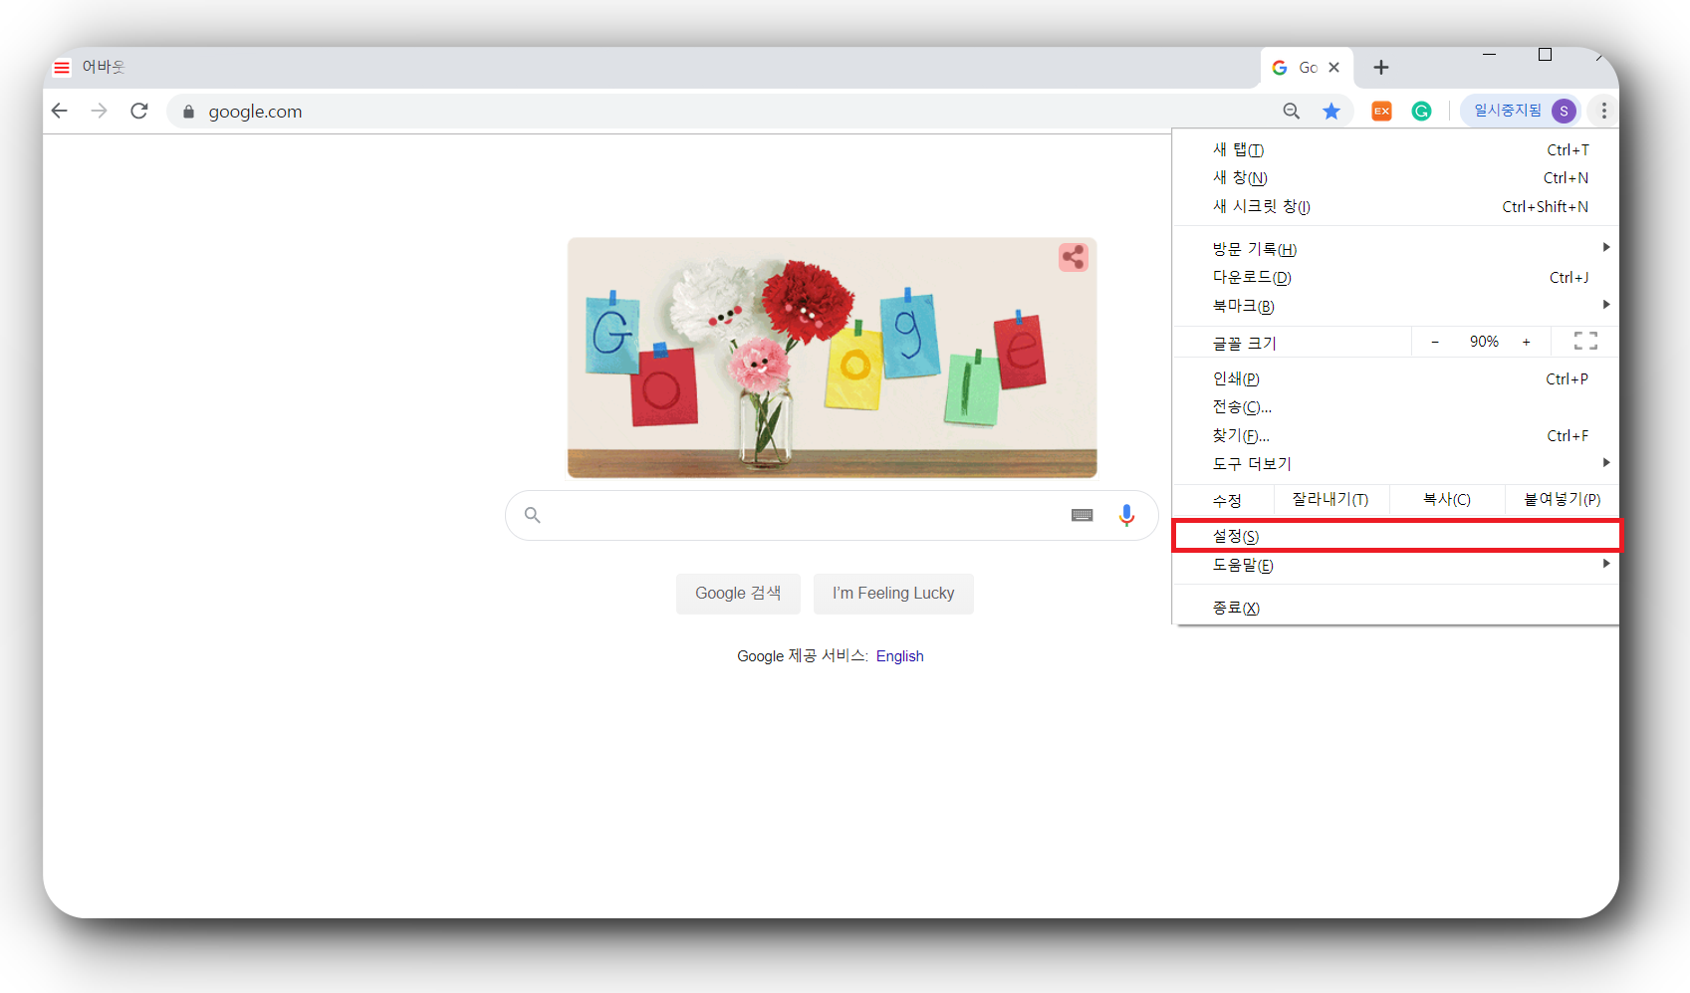Screen dimensions: 1690x993
Task: Expand 도구 더보기 more tools submenu
Action: click(x=1395, y=463)
